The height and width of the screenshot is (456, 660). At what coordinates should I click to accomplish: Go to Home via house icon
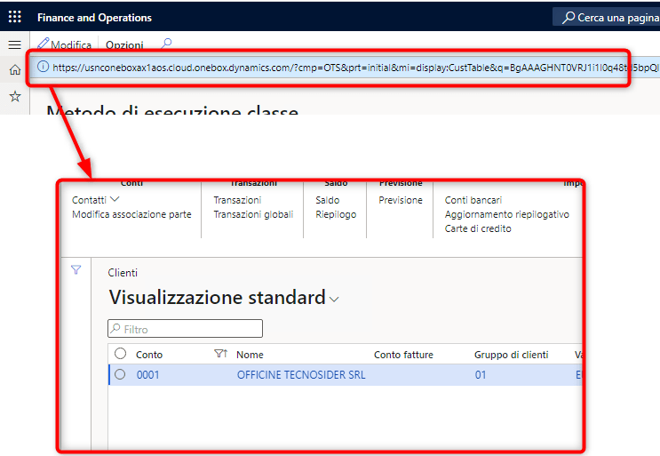pos(14,70)
